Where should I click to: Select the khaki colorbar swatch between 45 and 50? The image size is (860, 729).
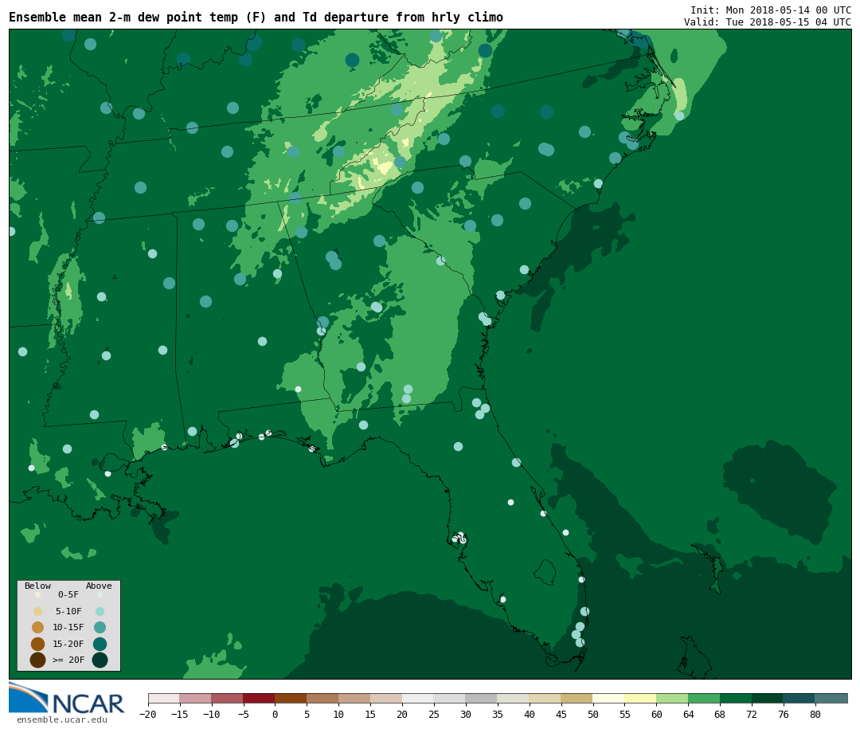577,698
